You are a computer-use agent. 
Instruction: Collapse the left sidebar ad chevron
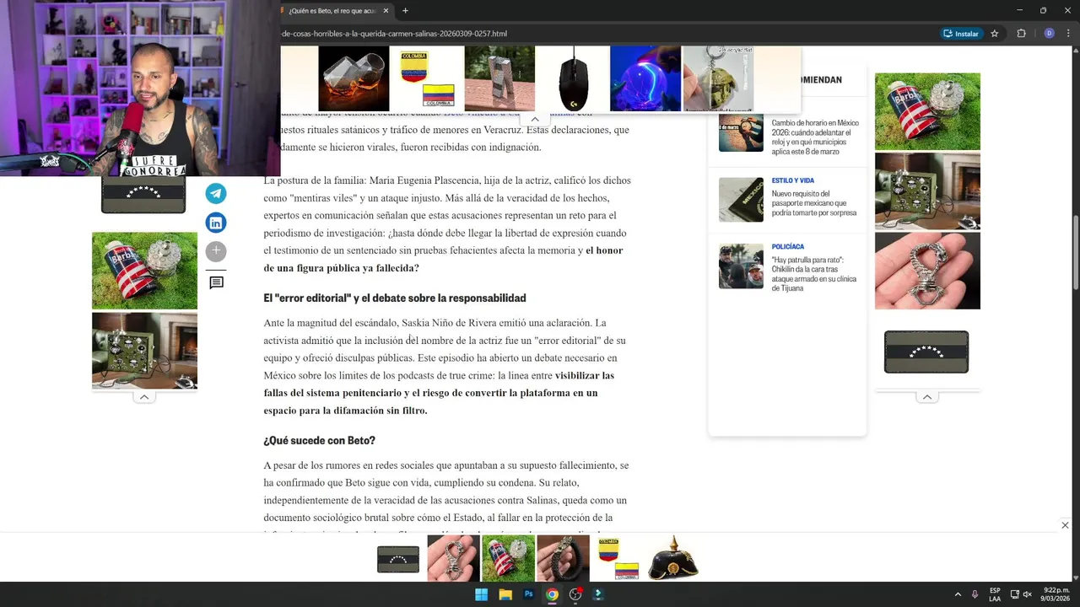(144, 397)
